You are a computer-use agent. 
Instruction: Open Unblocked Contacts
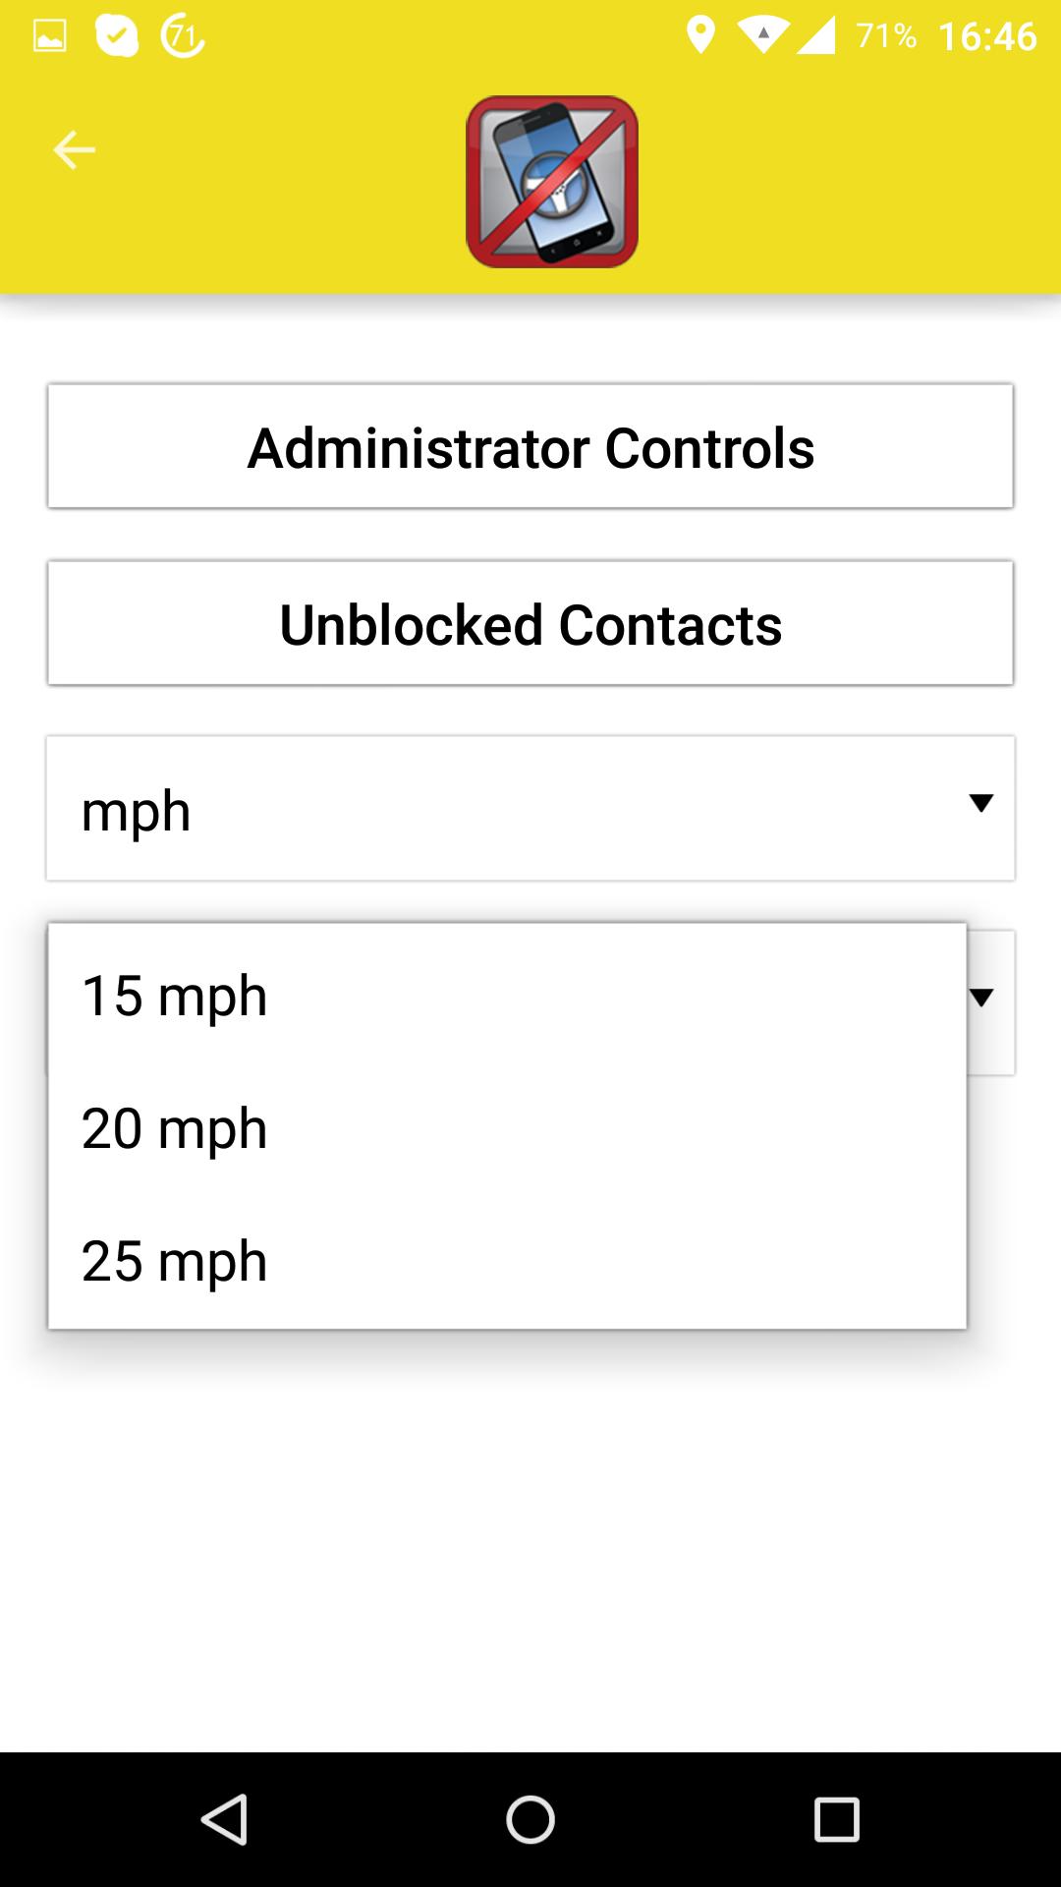coord(530,624)
